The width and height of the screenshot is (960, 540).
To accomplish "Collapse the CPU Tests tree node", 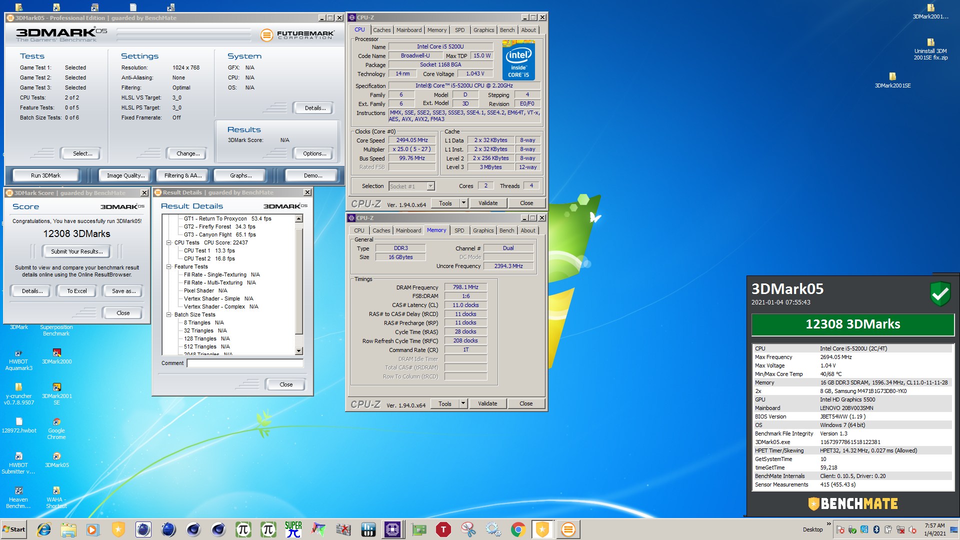I will (x=169, y=242).
